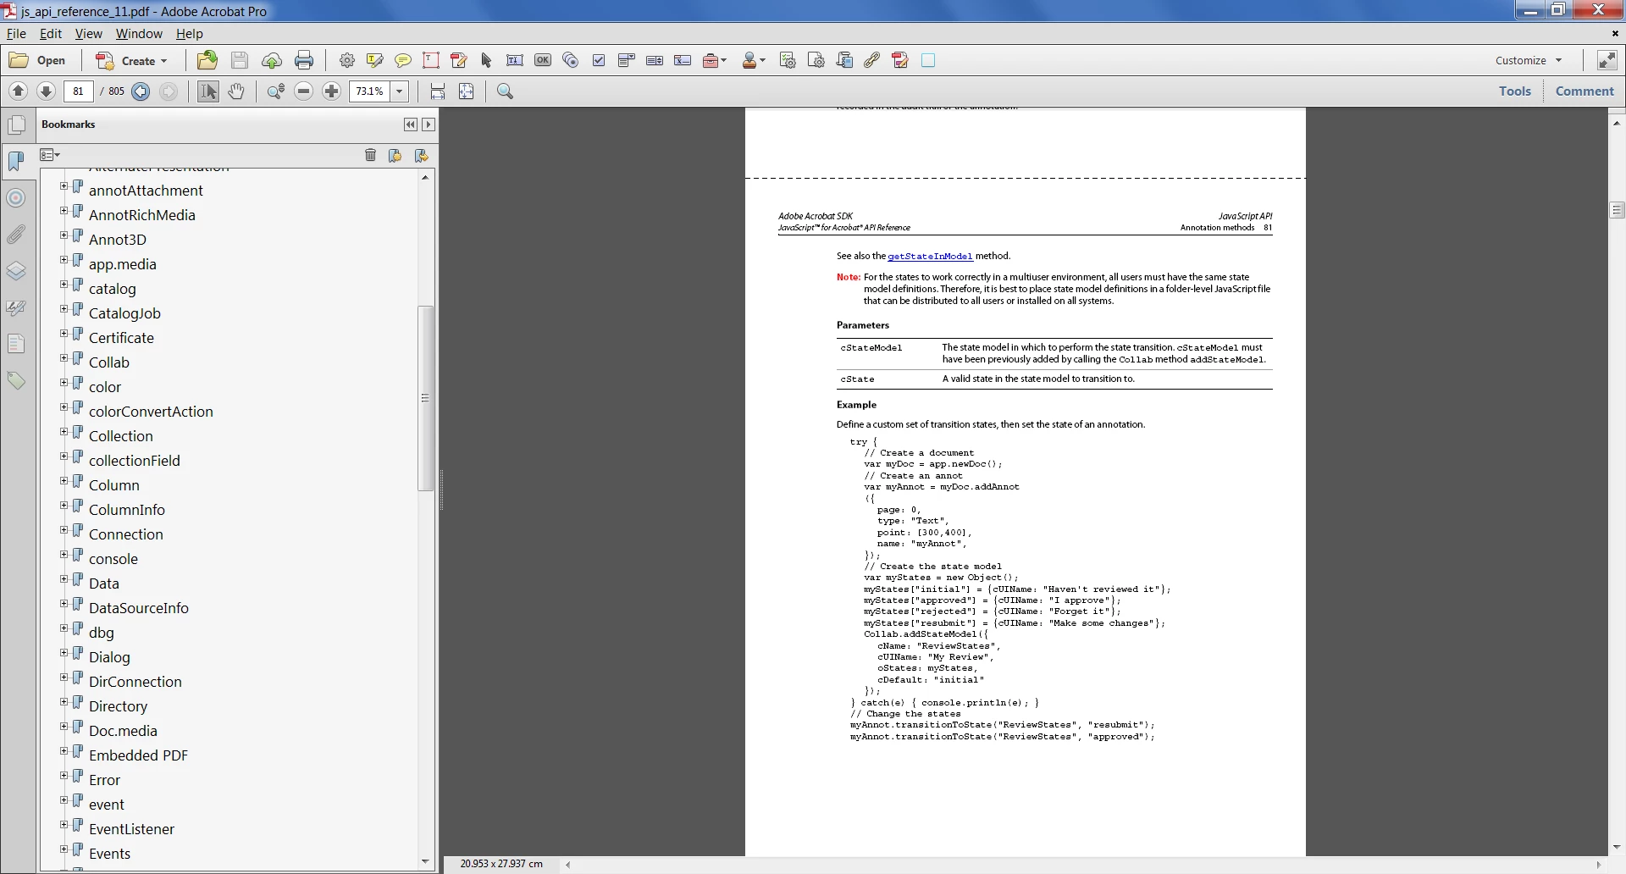Click the link chain tool icon

click(872, 60)
